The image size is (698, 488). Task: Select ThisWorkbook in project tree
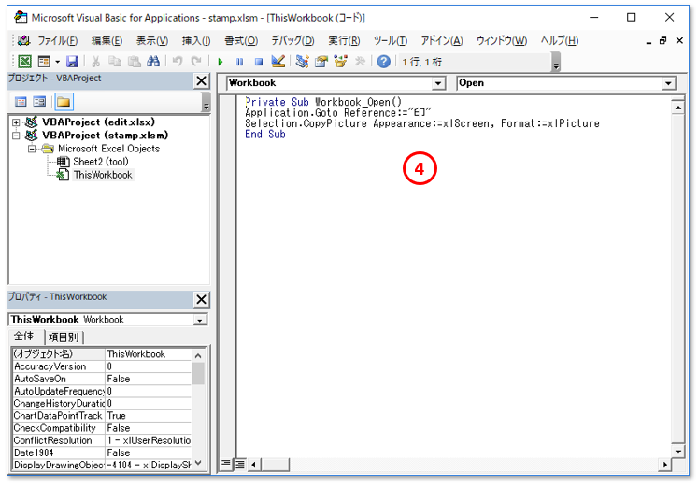pyautogui.click(x=103, y=175)
